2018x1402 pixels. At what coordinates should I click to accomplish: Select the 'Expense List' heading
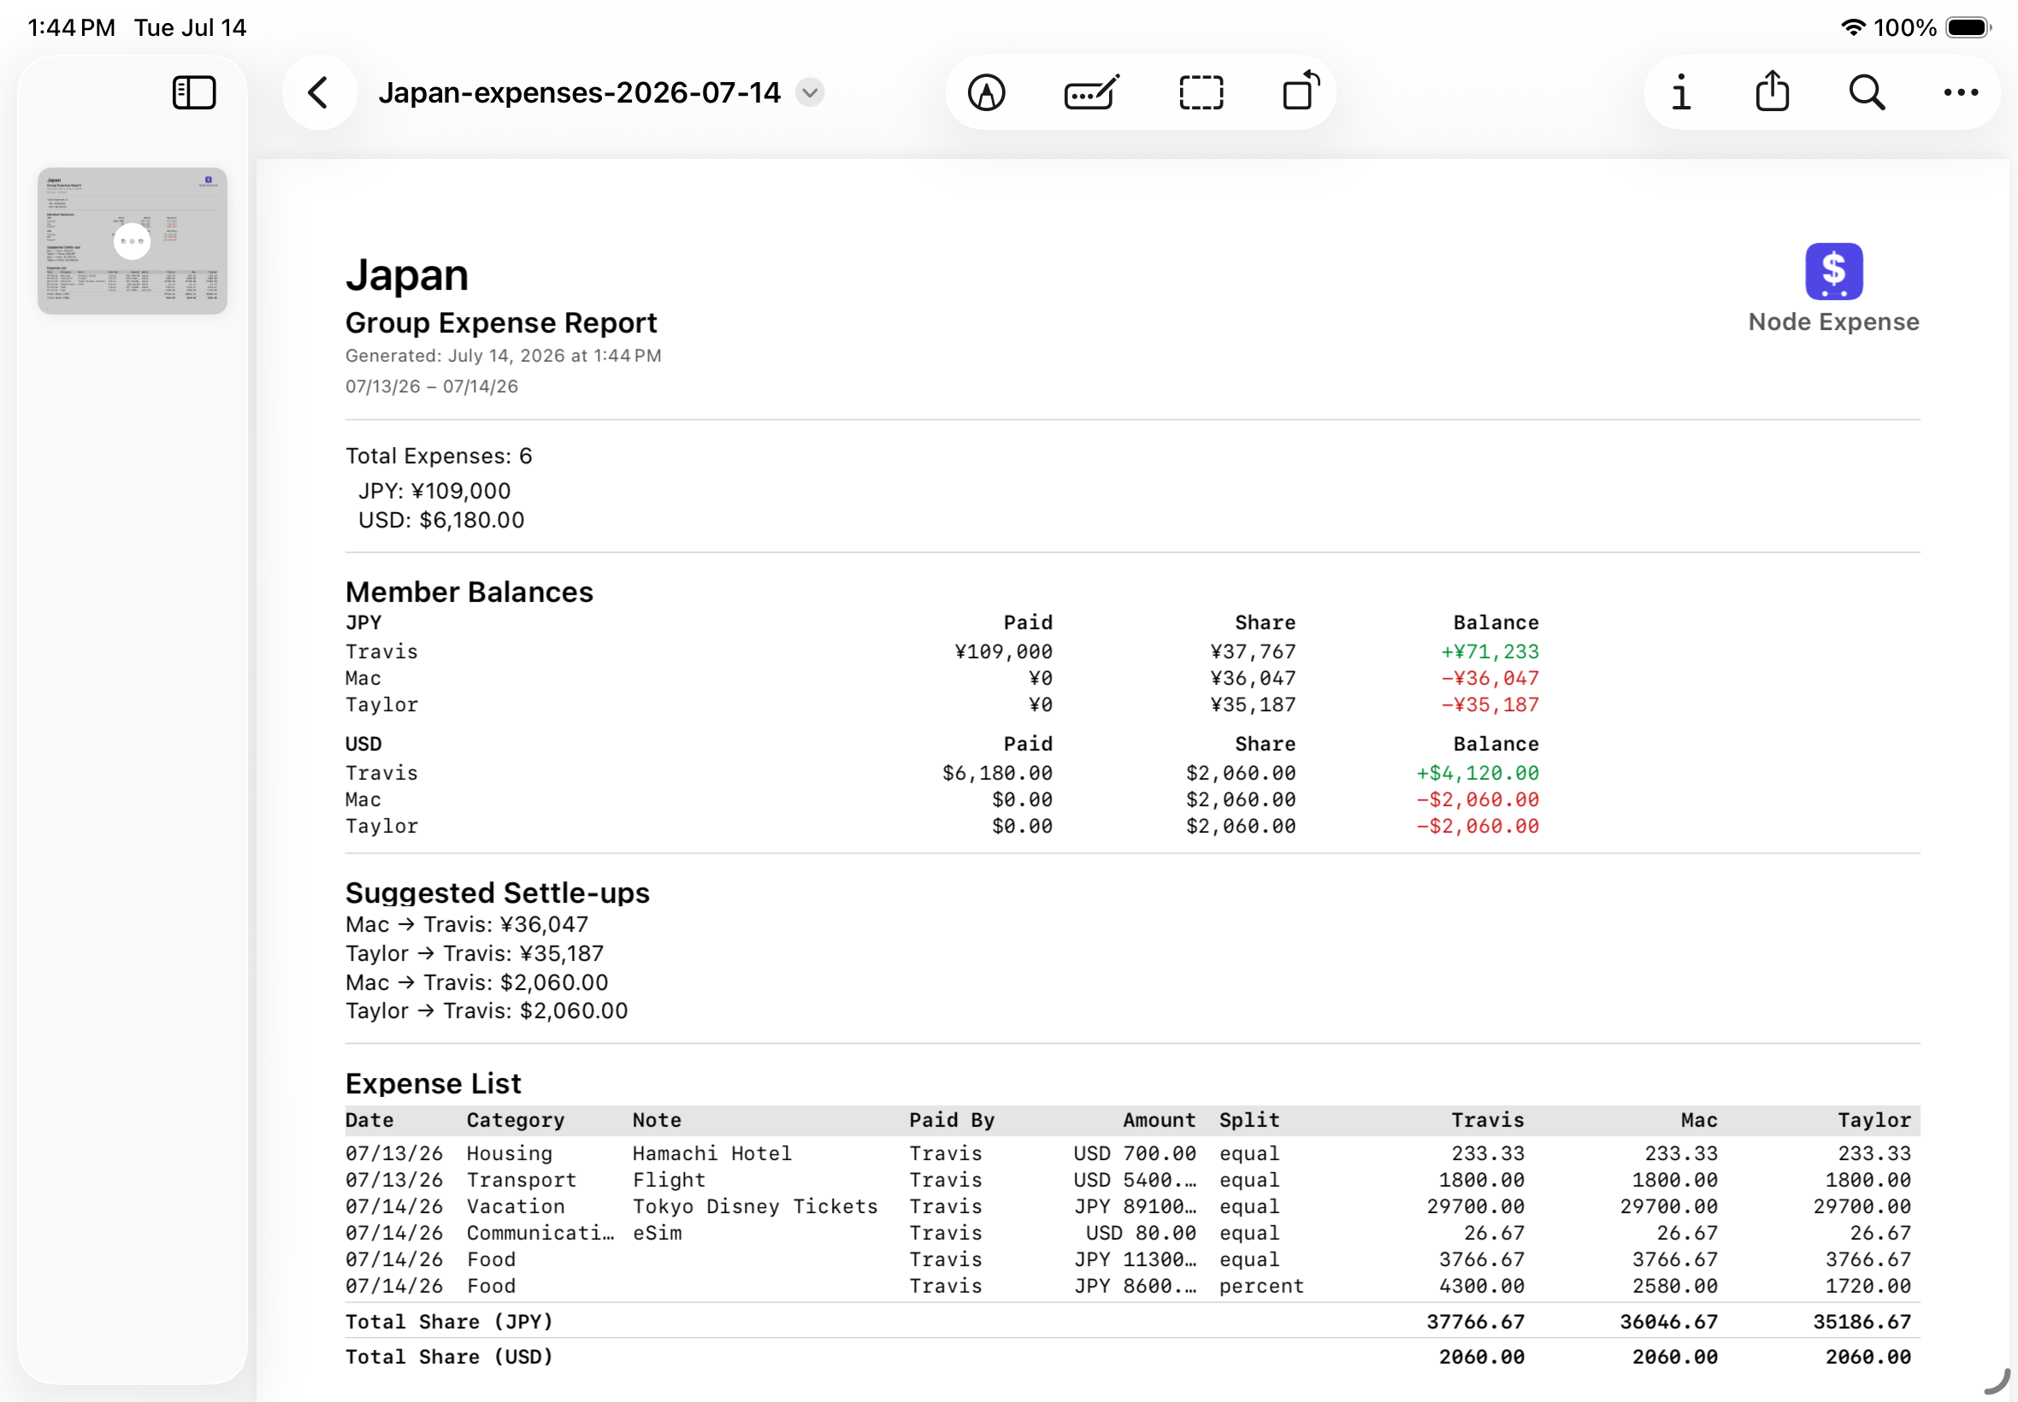click(x=434, y=1083)
